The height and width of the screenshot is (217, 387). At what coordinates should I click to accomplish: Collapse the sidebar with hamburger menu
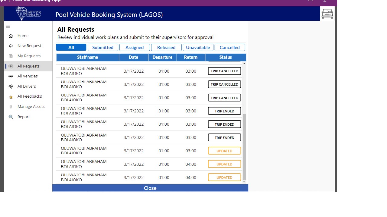(x=8, y=27)
